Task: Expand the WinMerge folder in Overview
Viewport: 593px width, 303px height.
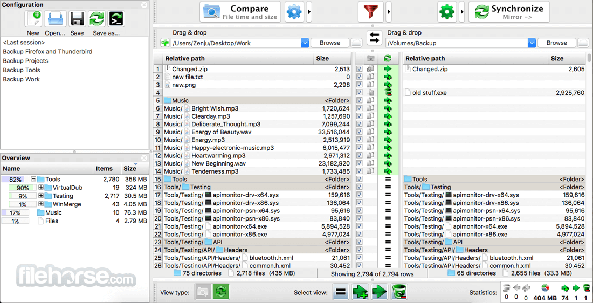Action: click(x=41, y=204)
